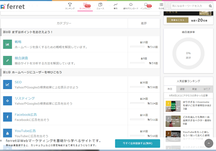The image size is (216, 151).
Task: Click the 第0章 chapter heading
Action: click(28, 32)
